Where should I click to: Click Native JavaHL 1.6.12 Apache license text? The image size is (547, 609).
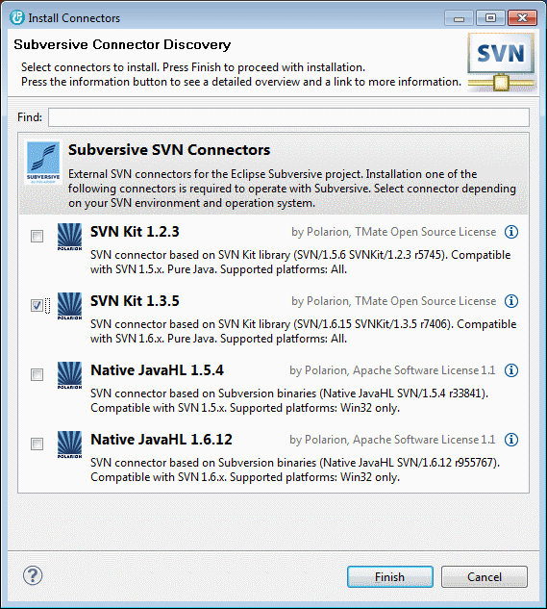coord(392,440)
